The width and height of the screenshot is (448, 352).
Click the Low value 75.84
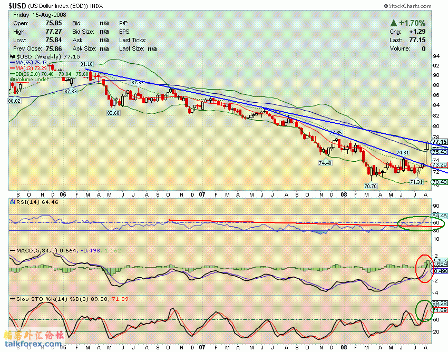pyautogui.click(x=54, y=40)
